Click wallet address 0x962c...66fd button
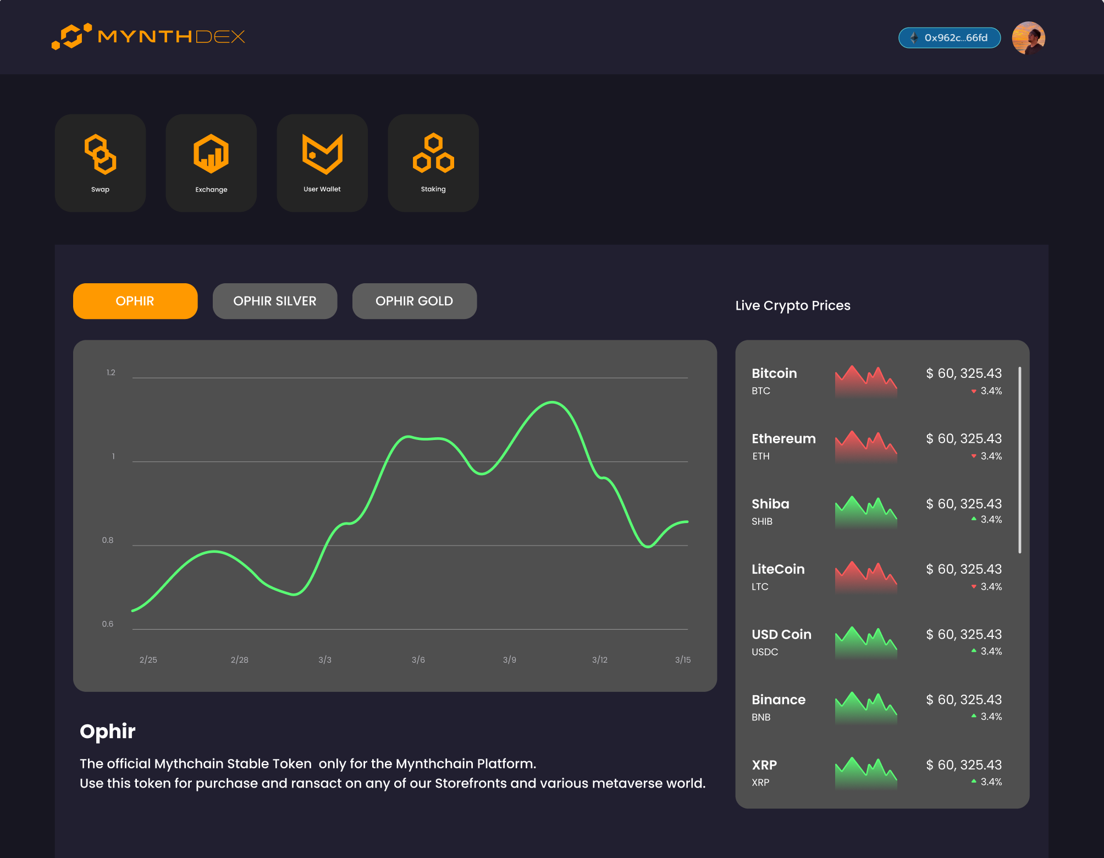Viewport: 1104px width, 858px height. pyautogui.click(x=950, y=37)
